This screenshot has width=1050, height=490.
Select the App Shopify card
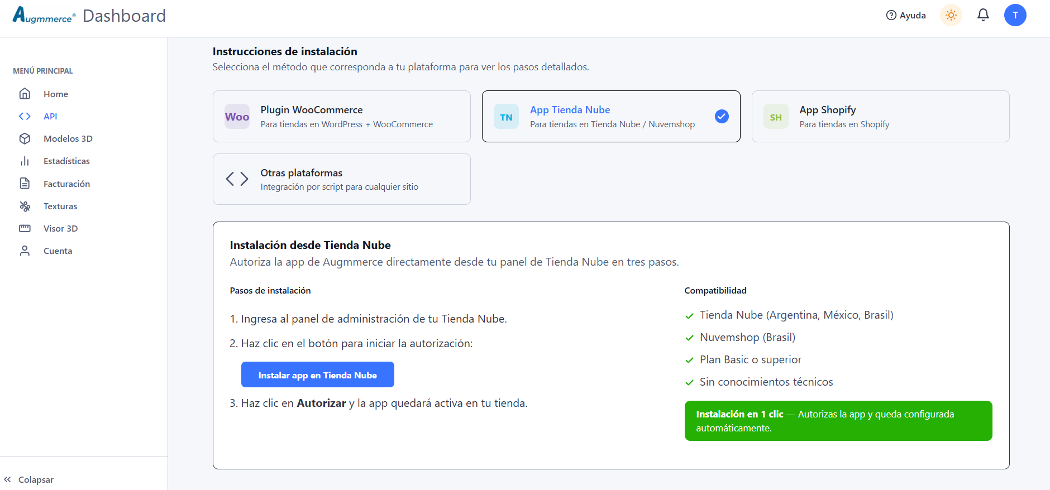[880, 116]
